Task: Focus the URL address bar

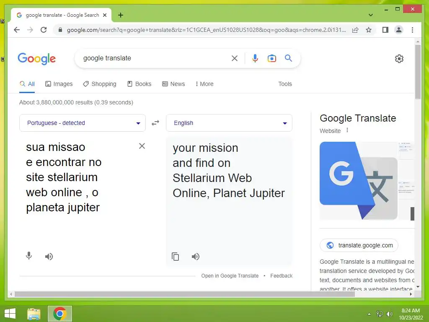Action: click(x=206, y=30)
